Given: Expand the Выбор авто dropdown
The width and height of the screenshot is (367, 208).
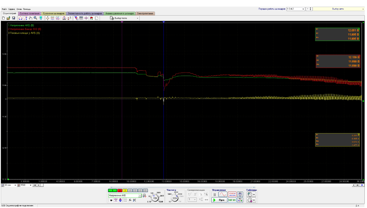Looking at the screenshot, I should 339,9.
